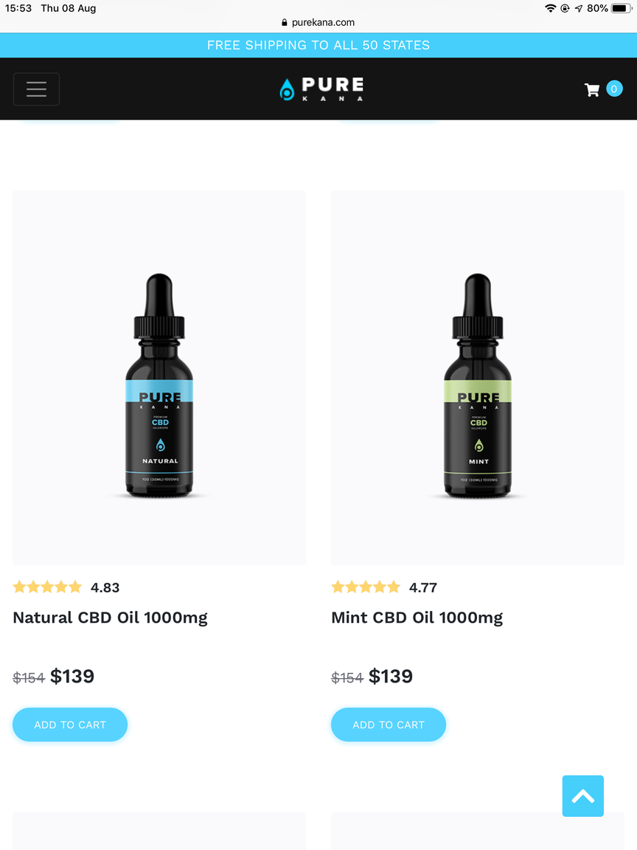Image resolution: width=637 pixels, height=850 pixels.
Task: Tap the purekana.com address bar
Action: tap(318, 23)
